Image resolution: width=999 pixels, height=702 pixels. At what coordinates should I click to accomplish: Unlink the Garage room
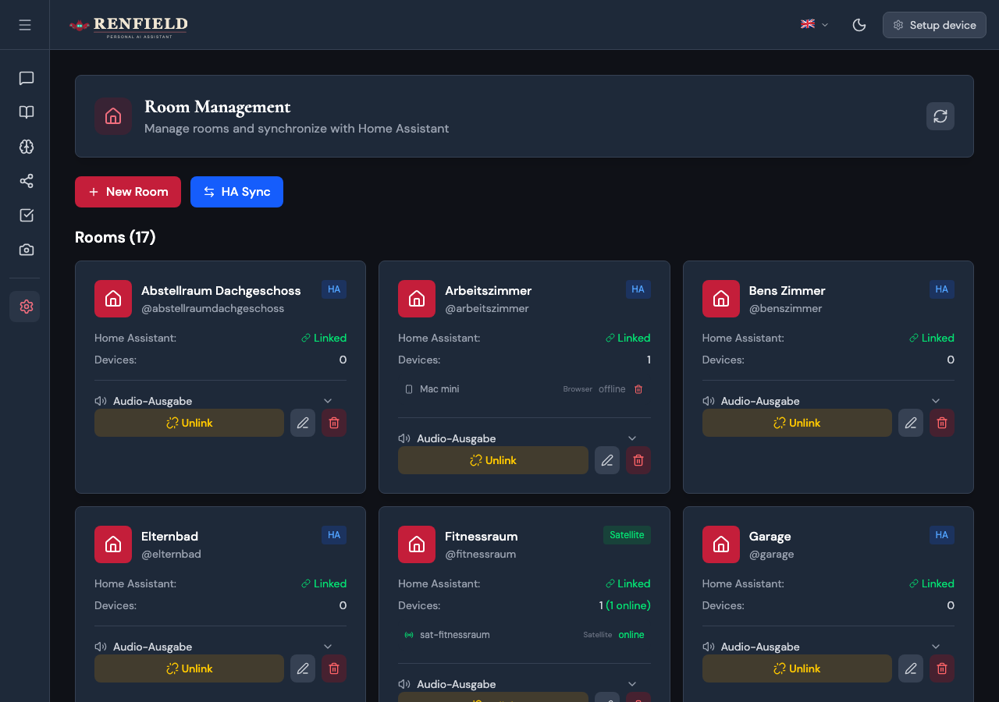click(797, 668)
